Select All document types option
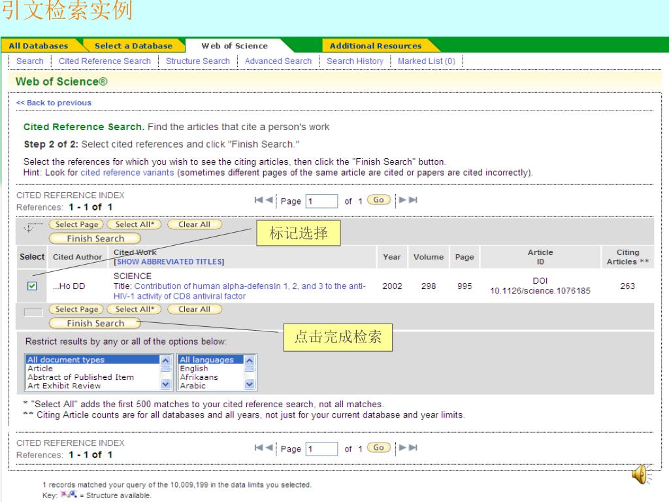This screenshot has height=502, width=669. pyautogui.click(x=93, y=360)
